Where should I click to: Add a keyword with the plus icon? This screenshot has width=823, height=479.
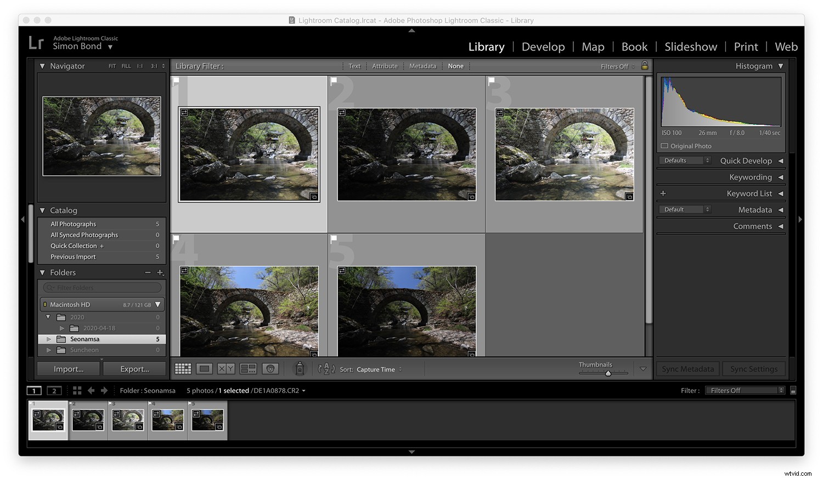(x=663, y=193)
